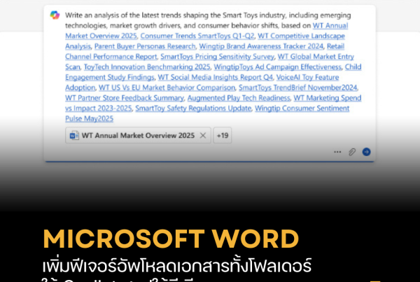Screen dimensions: 420x282
Task: Open the three-dots more options menu
Action: 337,151
